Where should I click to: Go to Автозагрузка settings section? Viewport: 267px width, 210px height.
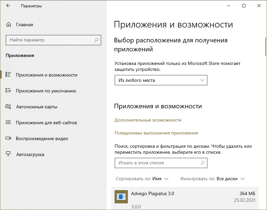[x=30, y=154]
